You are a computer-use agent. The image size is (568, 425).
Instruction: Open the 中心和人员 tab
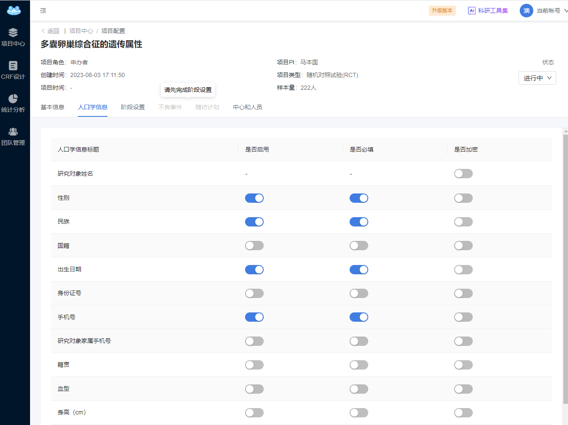tap(247, 107)
